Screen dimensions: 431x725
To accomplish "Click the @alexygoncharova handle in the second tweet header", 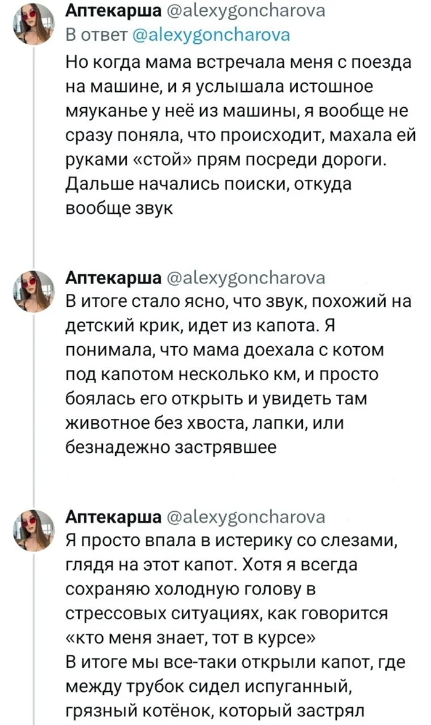I will coord(241,273).
